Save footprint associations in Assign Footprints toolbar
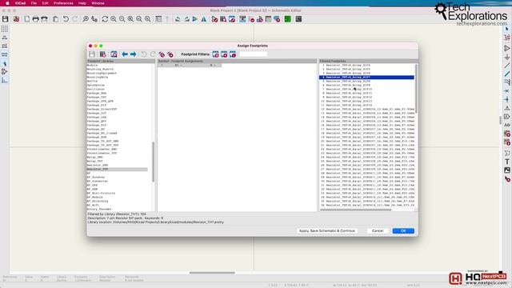 pos(92,54)
